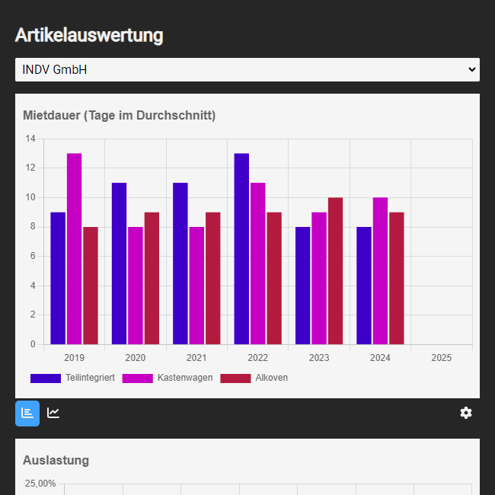Click the 2025 x-axis label
This screenshot has width=495, height=495.
pyautogui.click(x=442, y=358)
